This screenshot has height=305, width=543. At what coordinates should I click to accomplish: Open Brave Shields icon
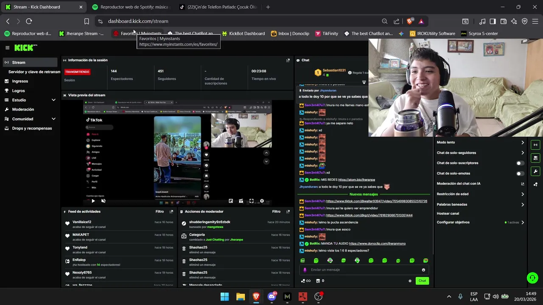(x=410, y=21)
